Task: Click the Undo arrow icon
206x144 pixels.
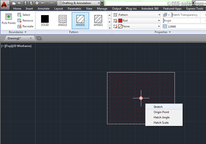Action: pos(43,3)
